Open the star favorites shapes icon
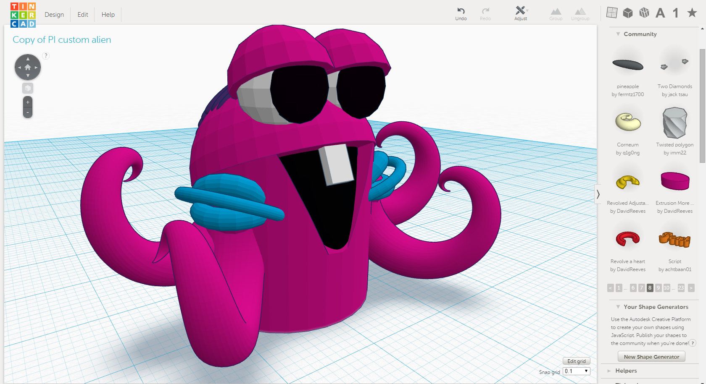 coord(692,13)
